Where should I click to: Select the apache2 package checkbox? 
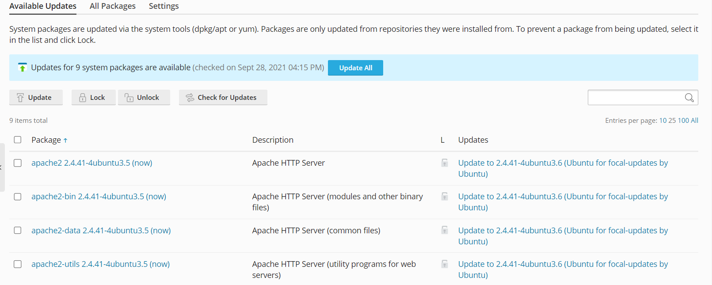point(18,163)
